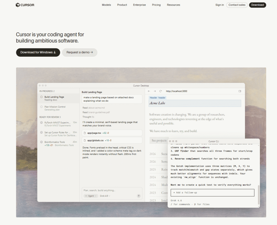Open the app/globals.css file diff
This screenshot has height=225, width=277.
(112, 140)
